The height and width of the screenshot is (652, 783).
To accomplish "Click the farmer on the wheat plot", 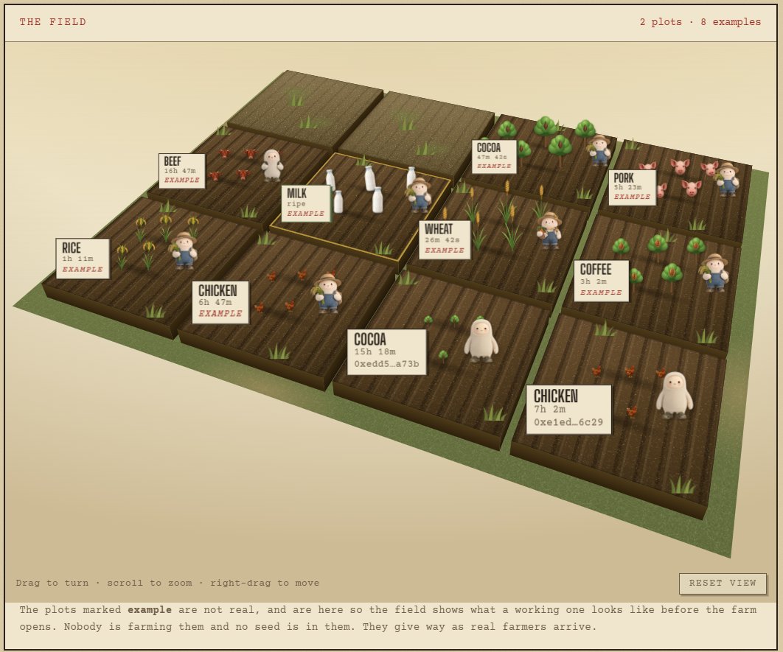I will click(549, 231).
